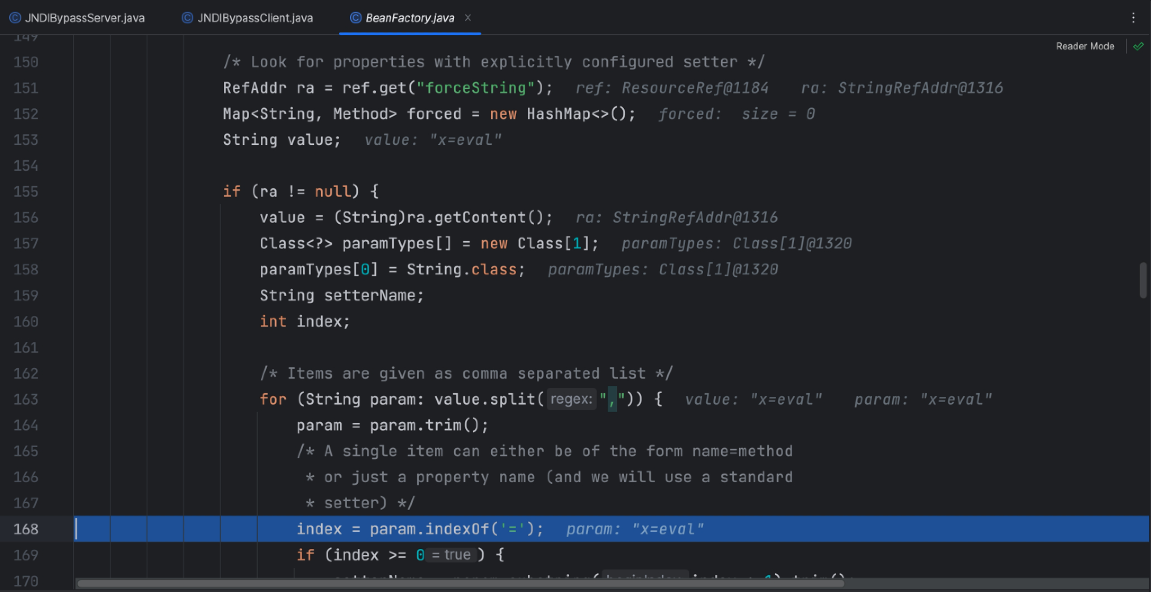Click inline hint ra: StringRefAddr@1316 on line 151
The image size is (1151, 592).
902,88
